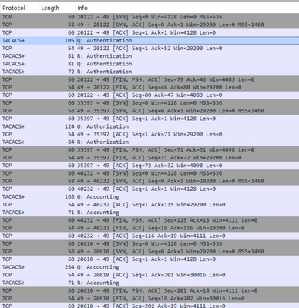Select the 35397 → 49 [FIN, PSH, ACK] row

[149, 150]
